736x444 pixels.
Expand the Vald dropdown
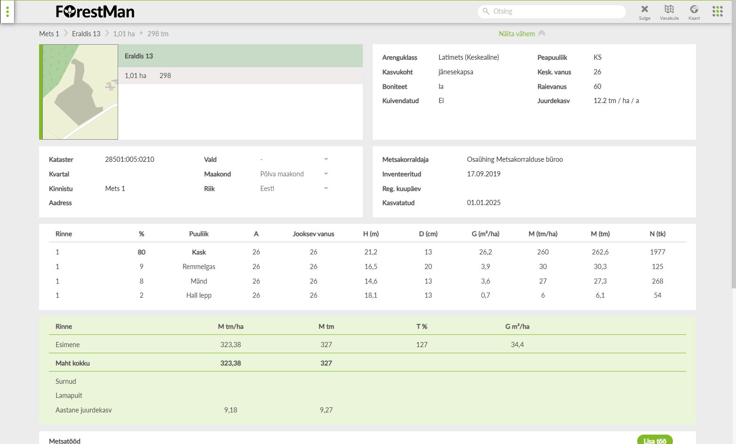pyautogui.click(x=326, y=159)
